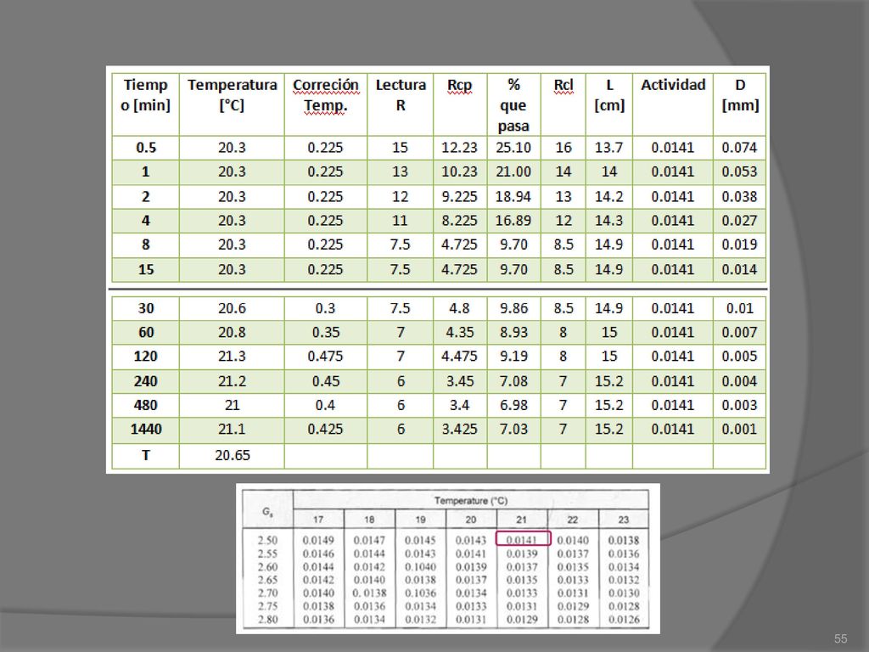The height and width of the screenshot is (652, 869).
Task: Select the Rcp value 9.225
Action: click(459, 196)
